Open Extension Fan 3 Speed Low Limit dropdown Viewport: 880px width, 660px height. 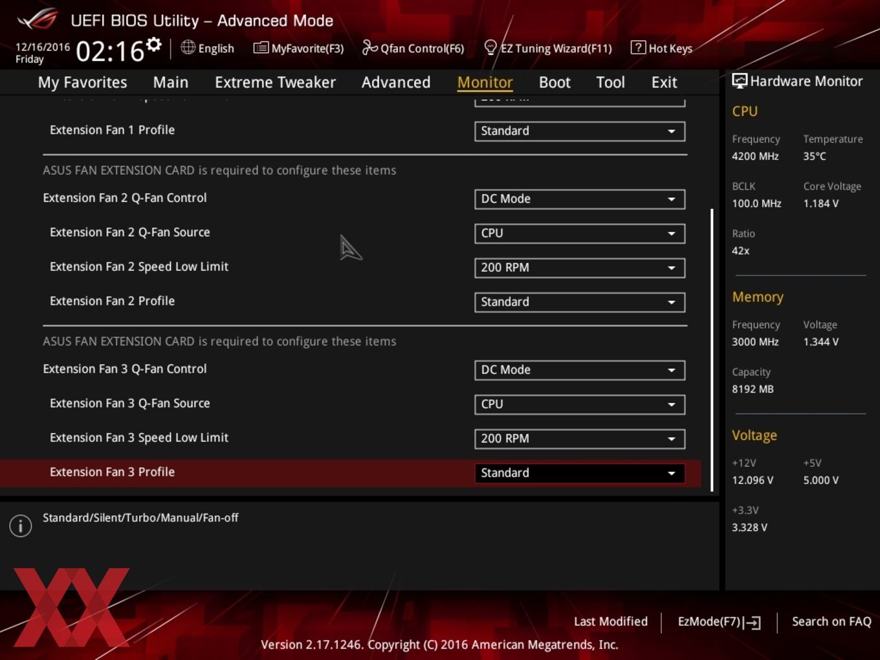point(580,438)
